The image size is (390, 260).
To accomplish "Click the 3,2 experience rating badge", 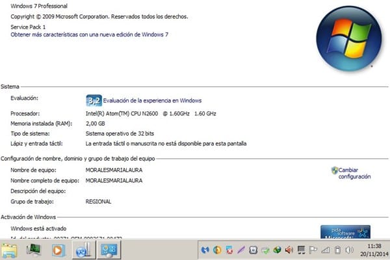I will (94, 100).
